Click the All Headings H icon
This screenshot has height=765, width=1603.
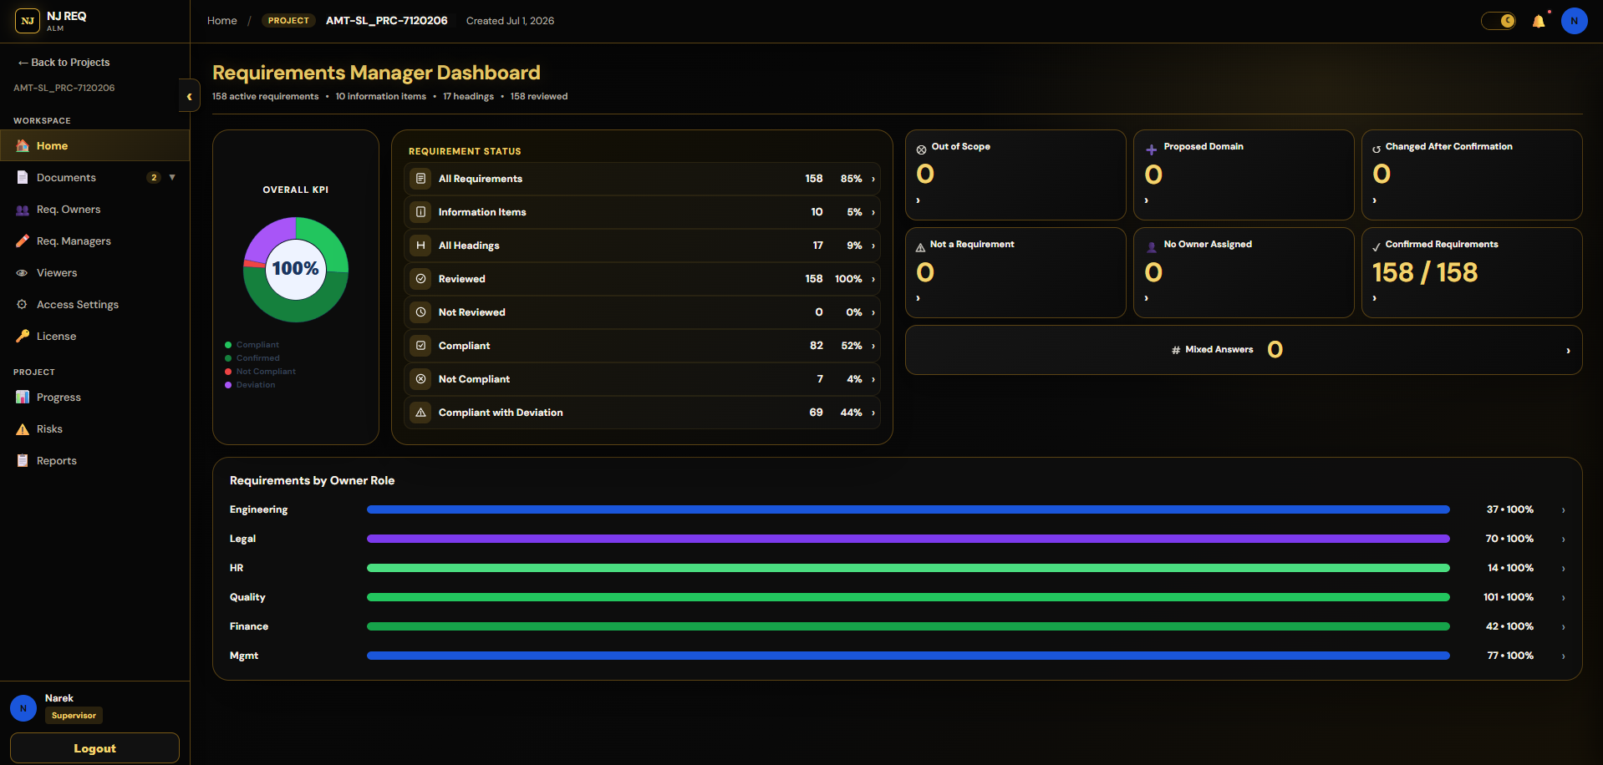[421, 246]
